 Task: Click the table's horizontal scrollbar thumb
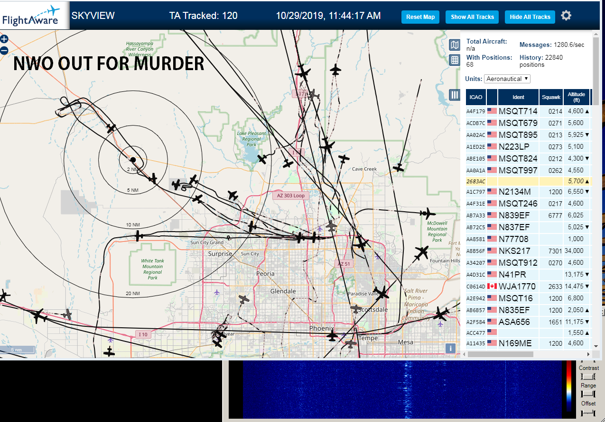click(x=500, y=354)
